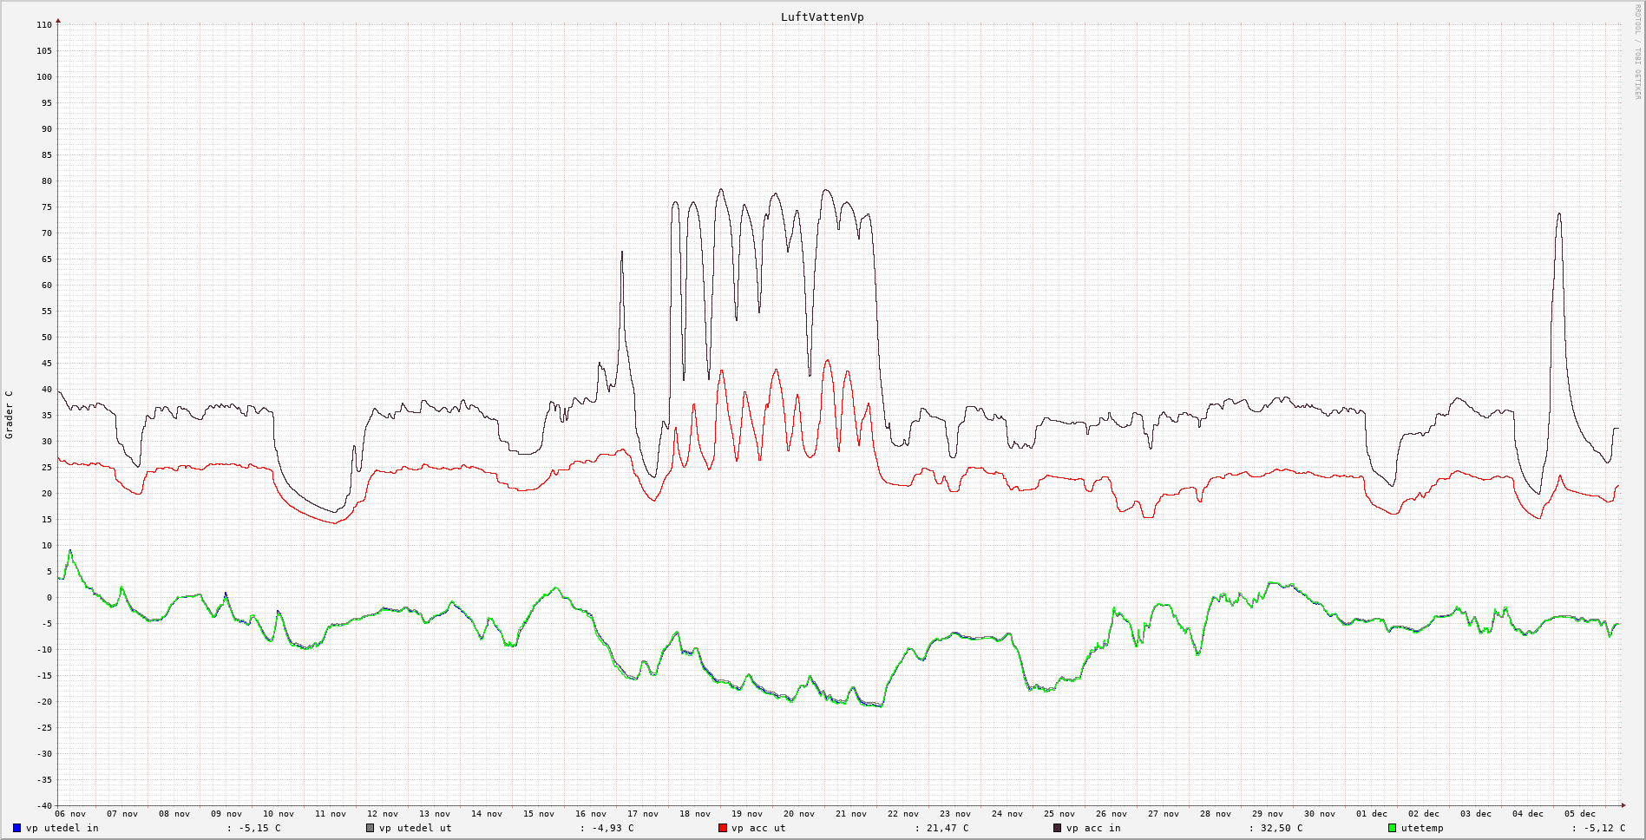Click the 05 dec date label
Screen dimensions: 1646x840
coord(1580,814)
